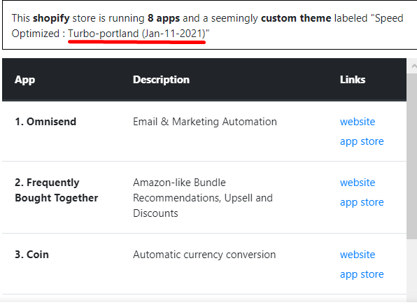Viewport: 417px width, 305px height.
Task: Click the bold 'shopify' word
Action: (x=51, y=18)
